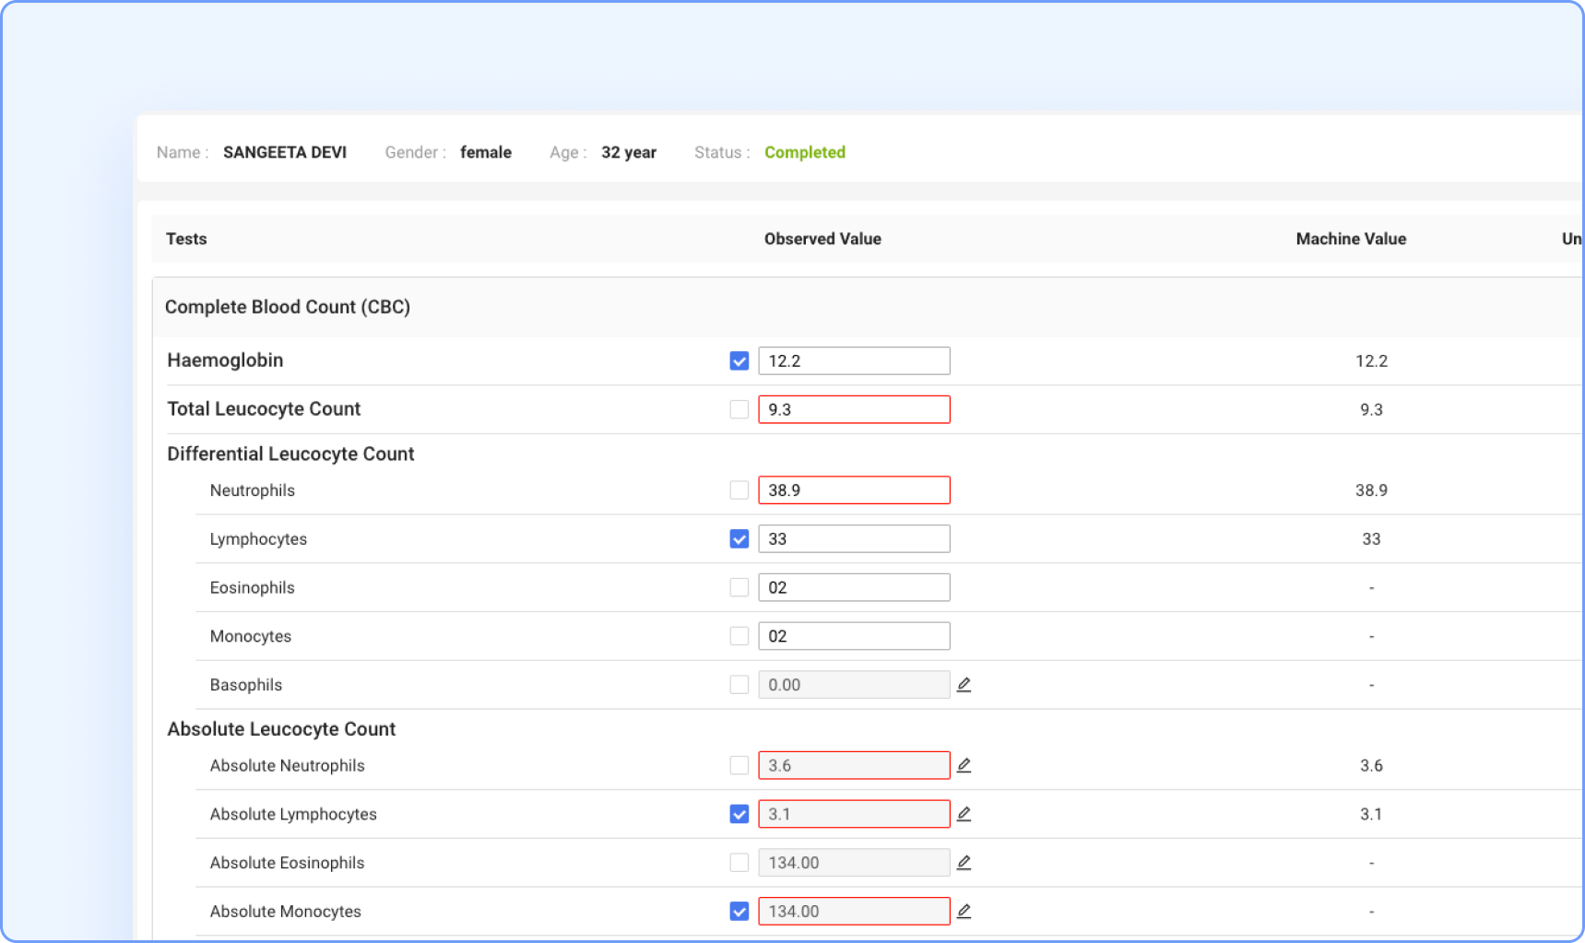
Task: Uncheck the Haemoglobin checkbox
Action: point(739,361)
